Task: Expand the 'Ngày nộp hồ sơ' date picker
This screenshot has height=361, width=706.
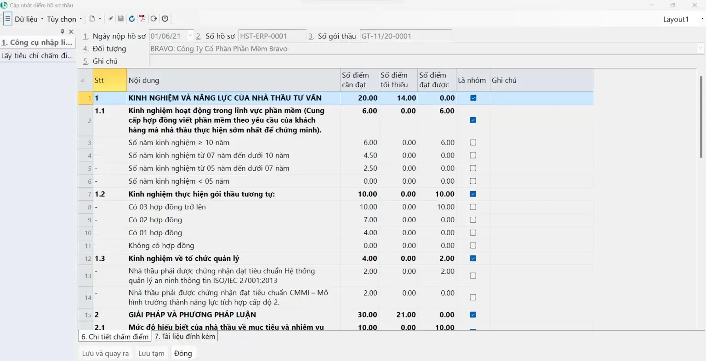Action: coord(190,36)
